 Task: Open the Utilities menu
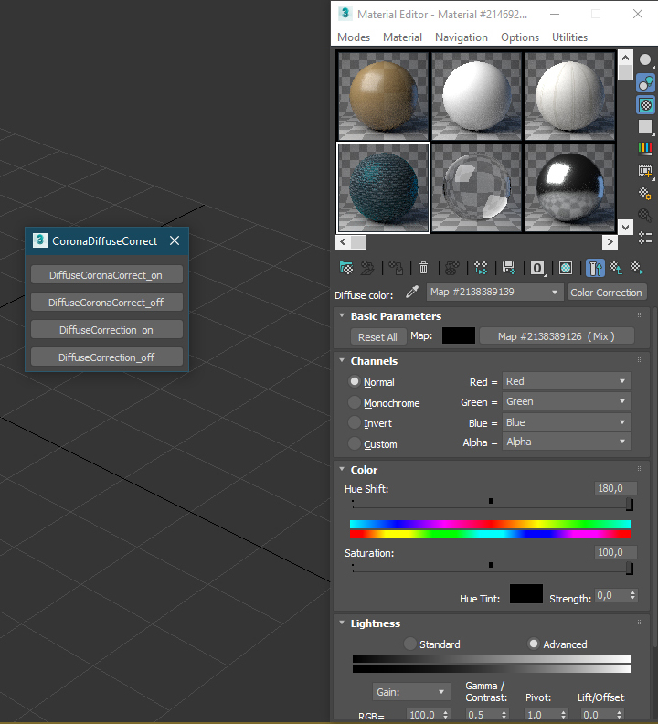pyautogui.click(x=569, y=37)
